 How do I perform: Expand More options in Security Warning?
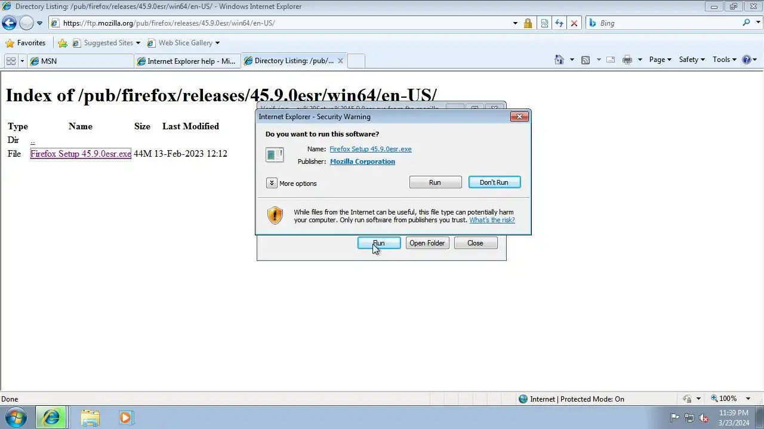(x=292, y=183)
